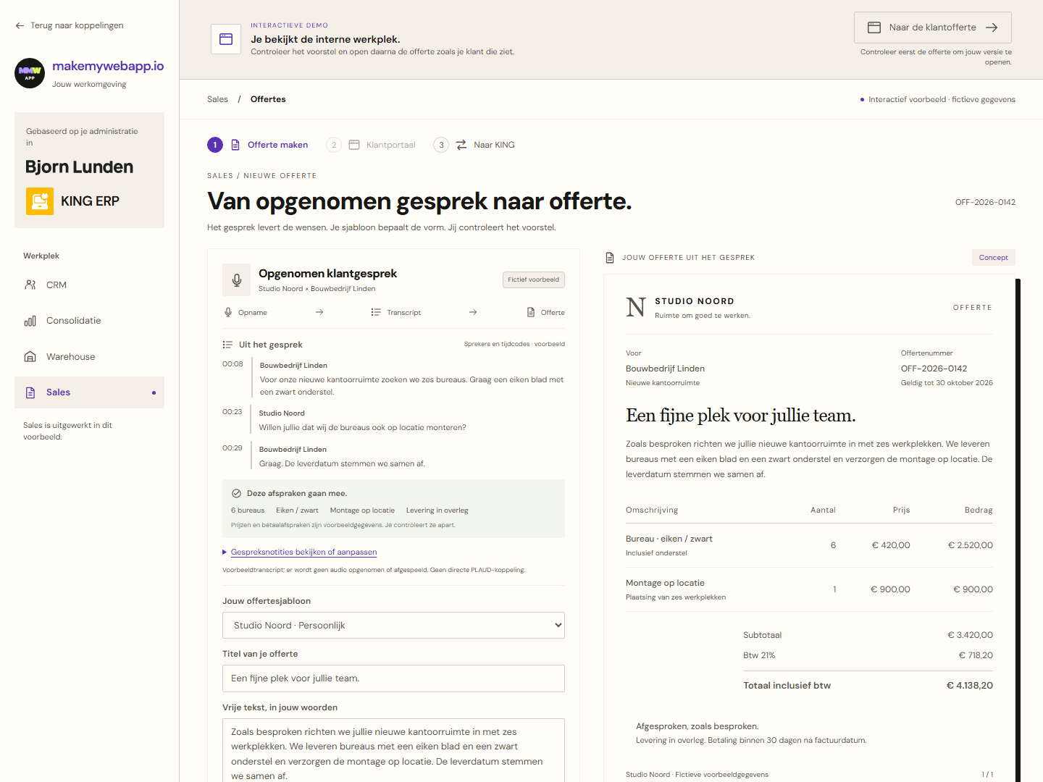Open the CRM workspace menu item
This screenshot has width=1043, height=782.
coord(90,285)
